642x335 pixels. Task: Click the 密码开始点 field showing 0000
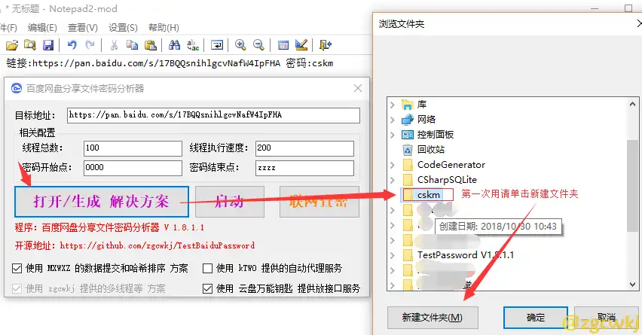[133, 168]
